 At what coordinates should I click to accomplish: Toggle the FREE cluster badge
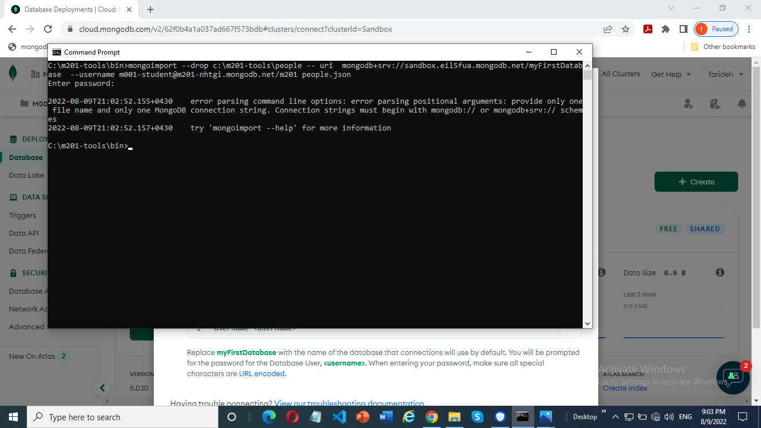coord(669,228)
